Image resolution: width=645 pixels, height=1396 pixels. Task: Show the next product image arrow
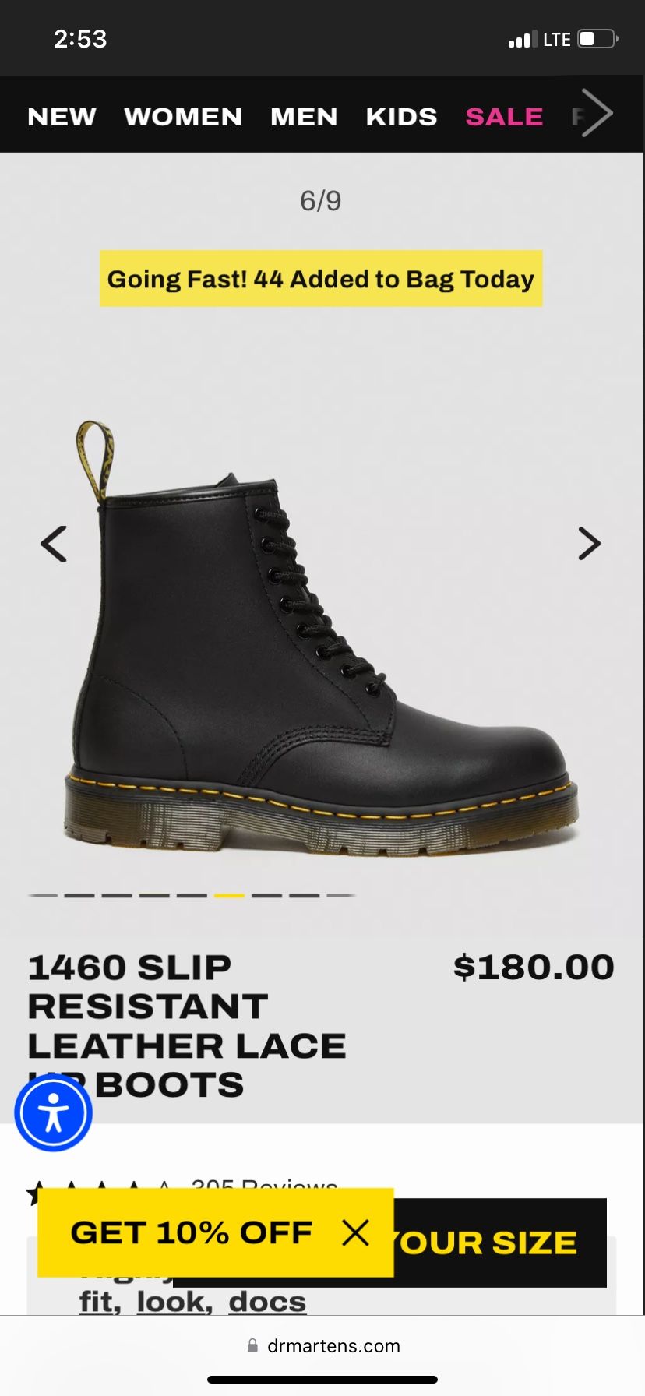589,544
